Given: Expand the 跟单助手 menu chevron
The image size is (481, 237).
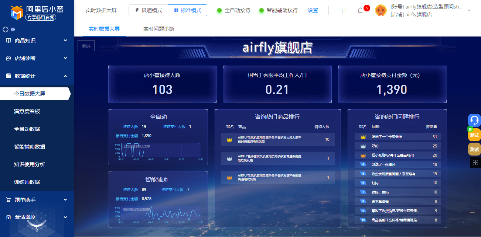Looking at the screenshot, I should click(x=65, y=200).
